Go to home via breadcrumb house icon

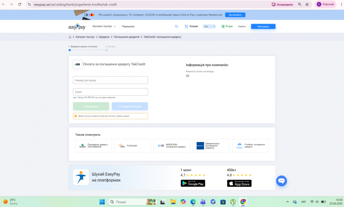click(70, 37)
